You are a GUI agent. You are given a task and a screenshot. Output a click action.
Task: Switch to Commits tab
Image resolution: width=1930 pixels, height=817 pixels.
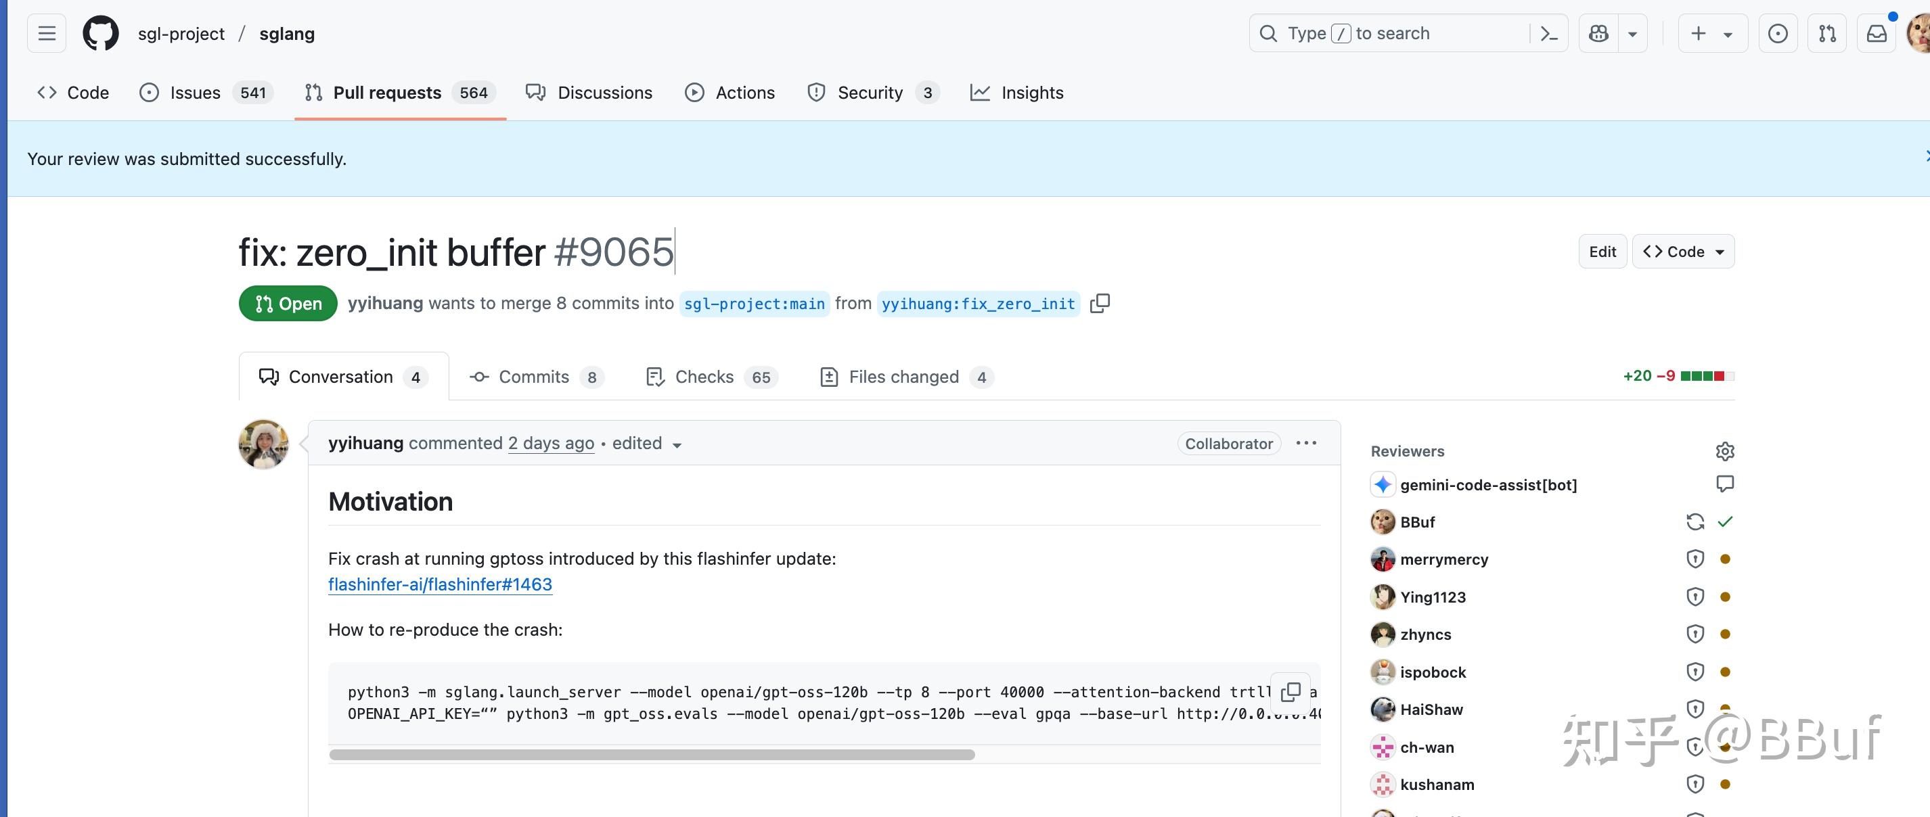537,377
